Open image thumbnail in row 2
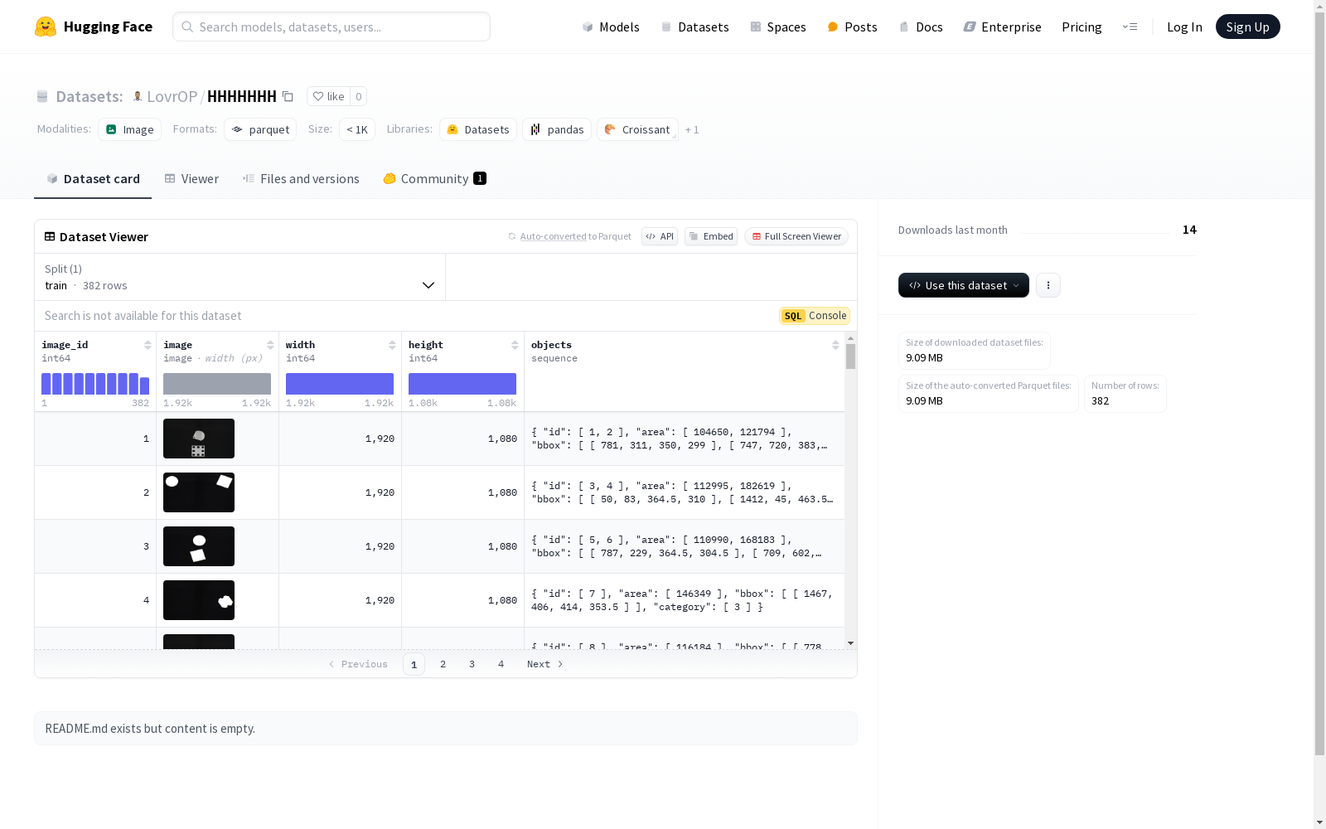Viewport: 1326px width, 829px height. 199,492
